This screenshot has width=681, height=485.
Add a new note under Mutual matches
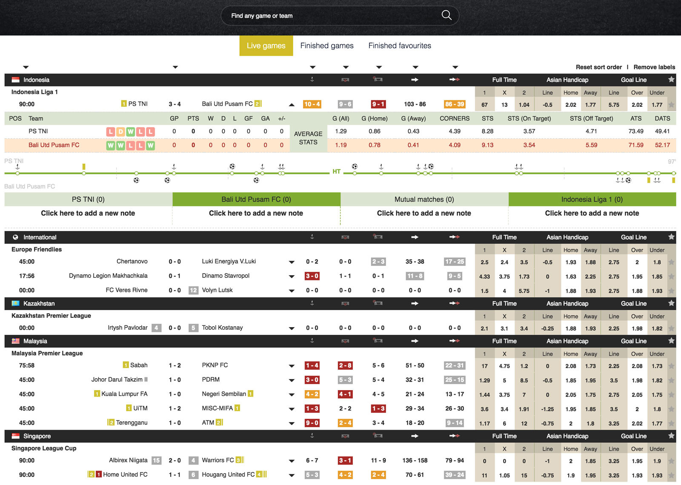point(424,213)
